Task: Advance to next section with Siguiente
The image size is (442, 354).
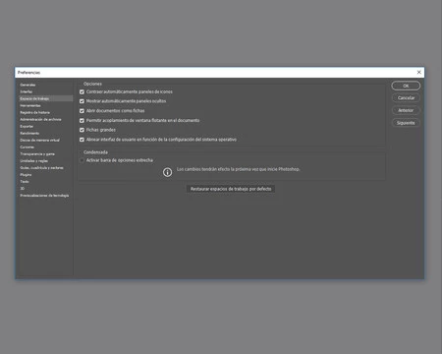Action: pos(406,123)
